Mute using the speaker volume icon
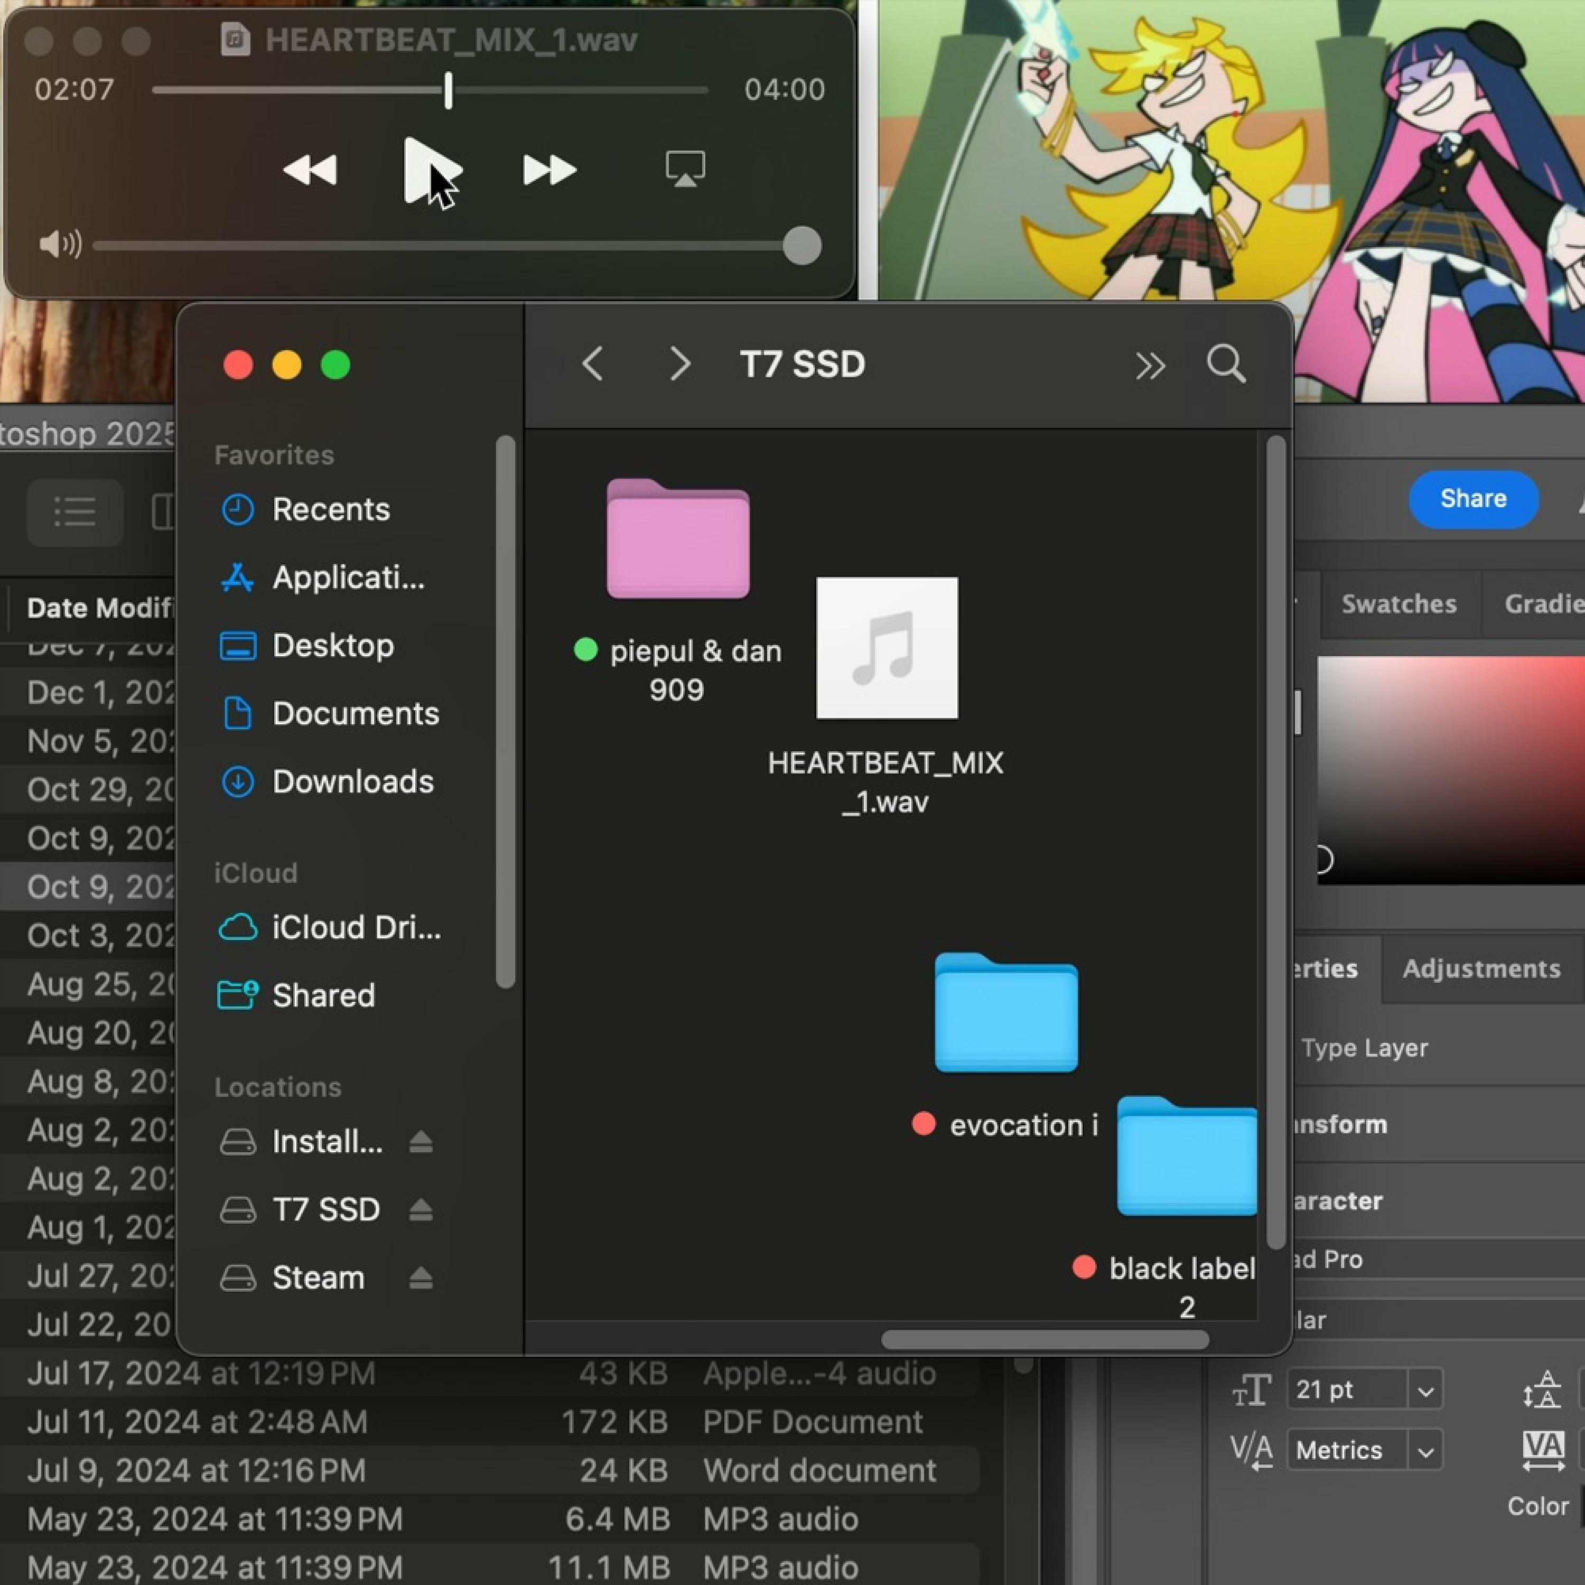This screenshot has width=1585, height=1585. 60,244
